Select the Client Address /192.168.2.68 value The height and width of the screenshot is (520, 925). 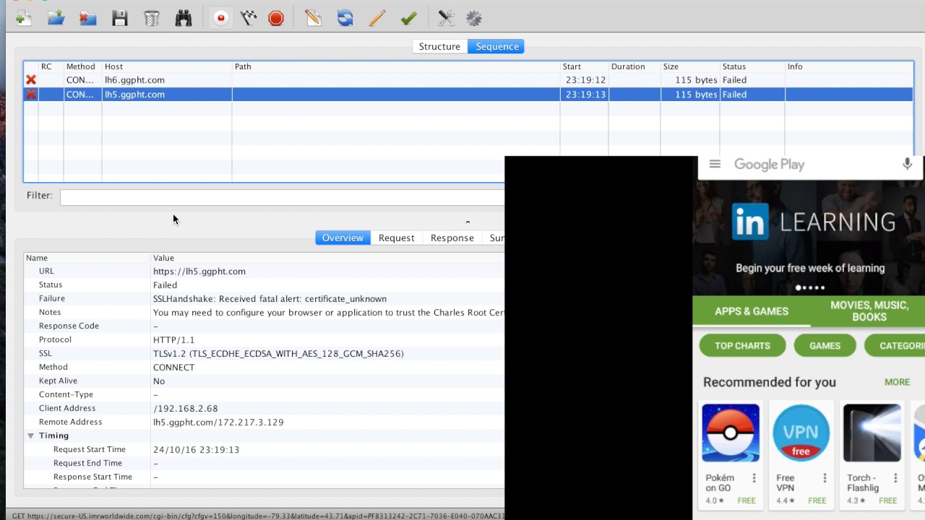click(x=186, y=409)
